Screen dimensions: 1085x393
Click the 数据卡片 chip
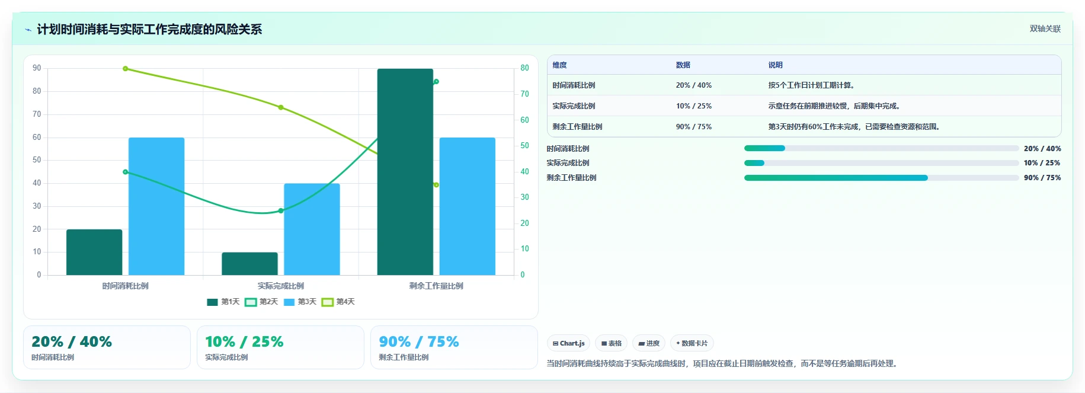(692, 343)
